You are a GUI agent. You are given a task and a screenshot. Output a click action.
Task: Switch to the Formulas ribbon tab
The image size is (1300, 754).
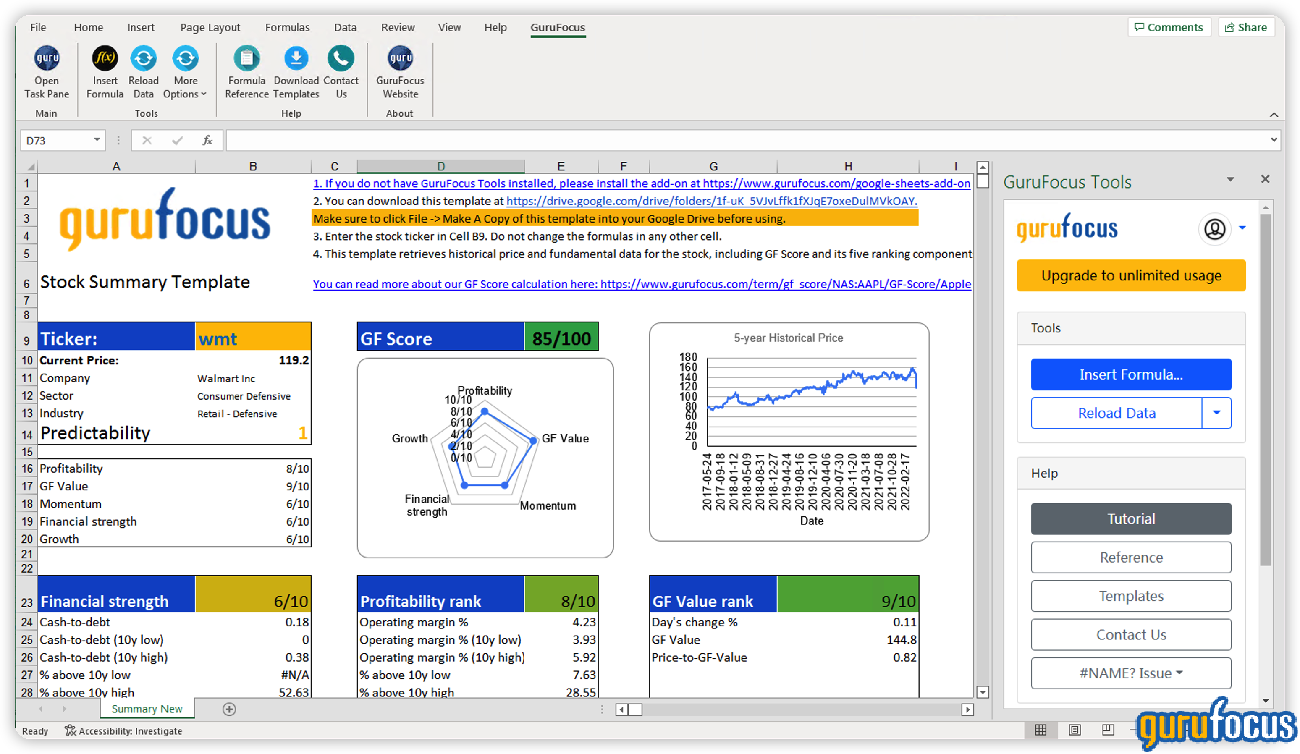[x=287, y=27]
